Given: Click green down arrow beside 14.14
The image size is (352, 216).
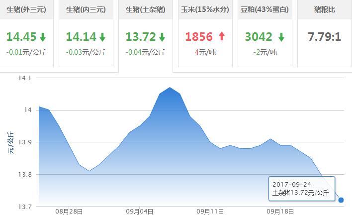Looking at the screenshot, I should (102, 37).
